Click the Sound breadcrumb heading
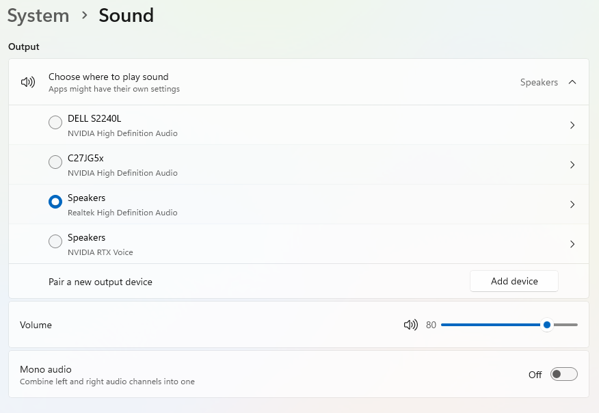 [126, 16]
